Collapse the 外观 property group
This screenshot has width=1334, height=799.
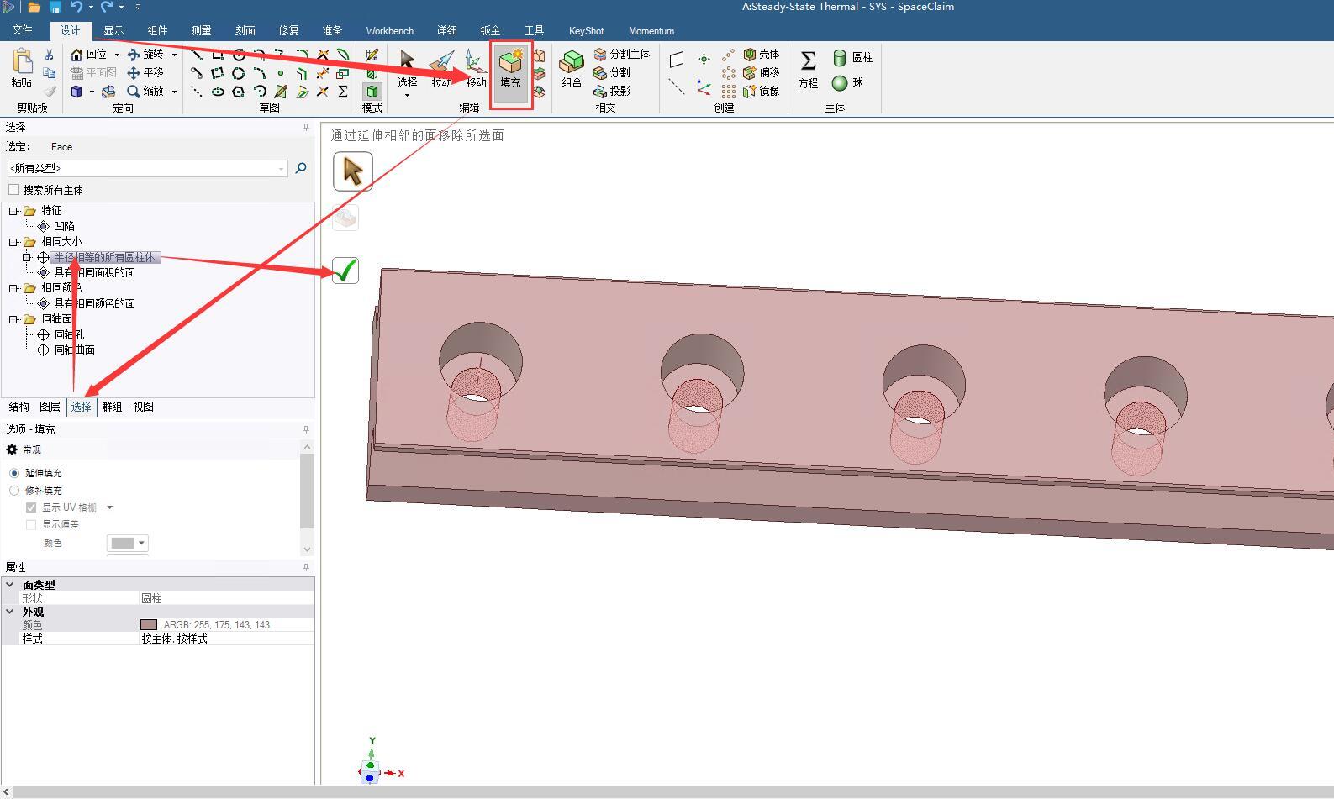(10, 612)
